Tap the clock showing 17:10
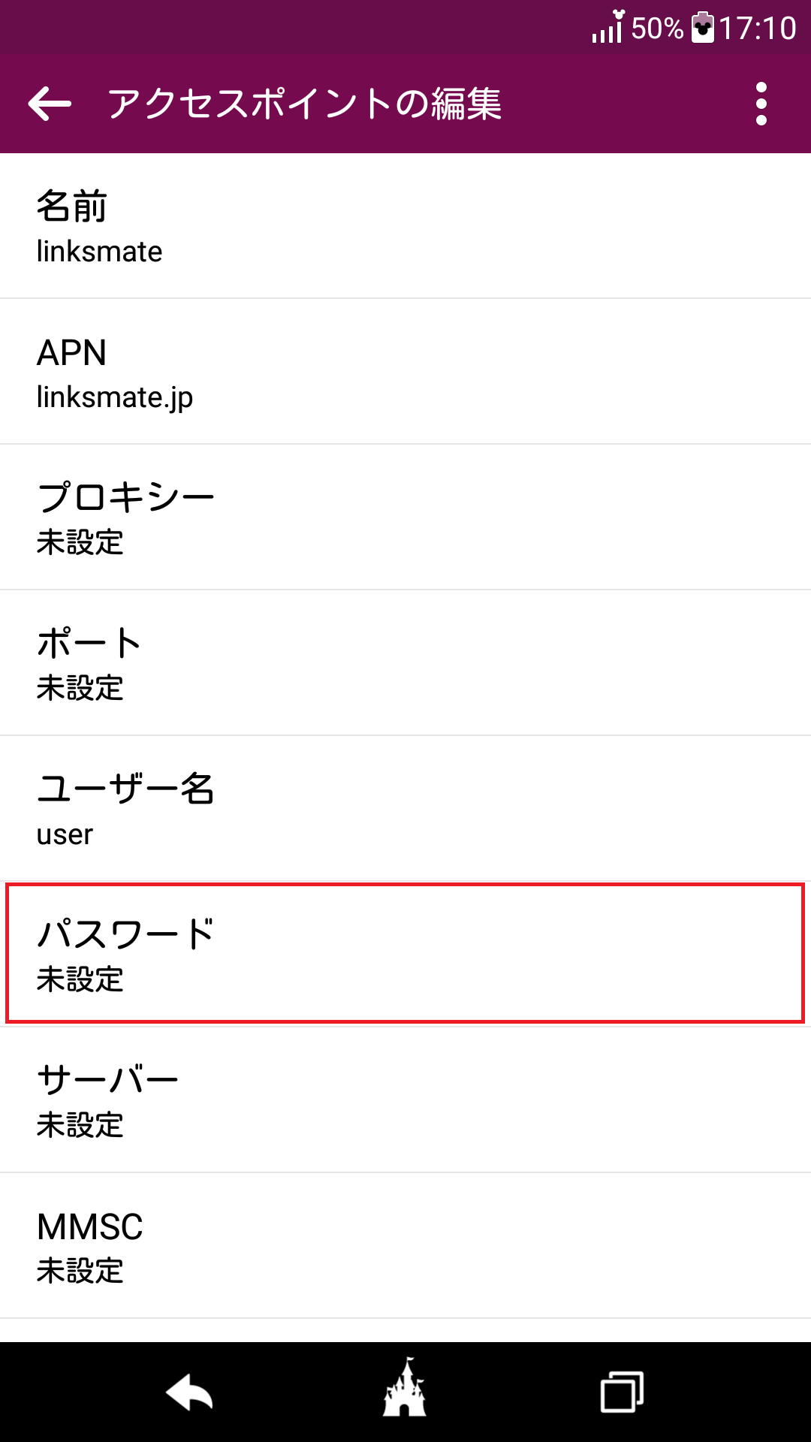 [x=757, y=28]
